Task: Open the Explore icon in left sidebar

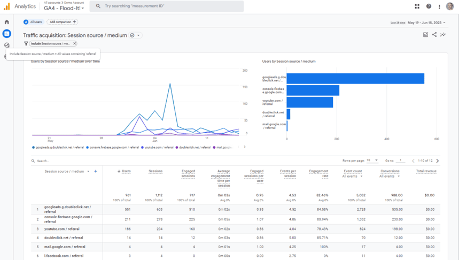Action: [x=7, y=45]
